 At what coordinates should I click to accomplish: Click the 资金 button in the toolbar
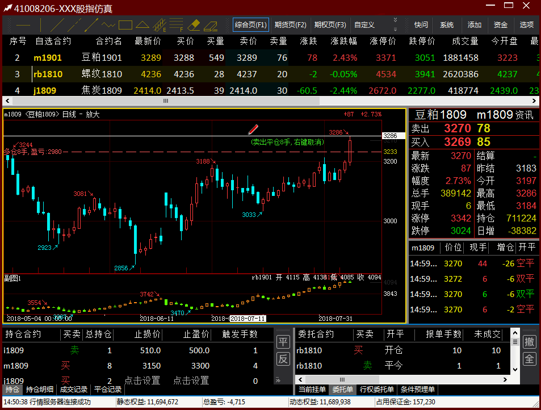click(x=500, y=25)
